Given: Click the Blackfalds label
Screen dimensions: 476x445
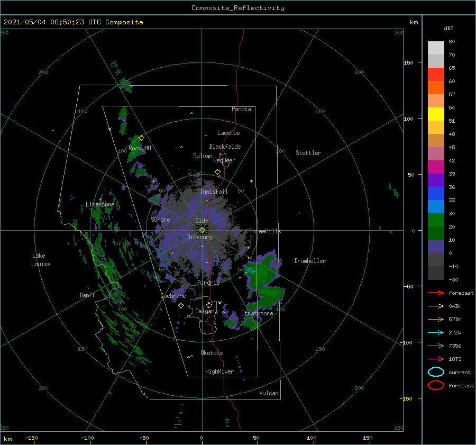Looking at the screenshot, I should pos(225,147).
